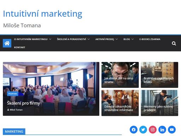181x136 pixels.
Task: Click the Intuitivní marketing site title
Action: (42, 14)
